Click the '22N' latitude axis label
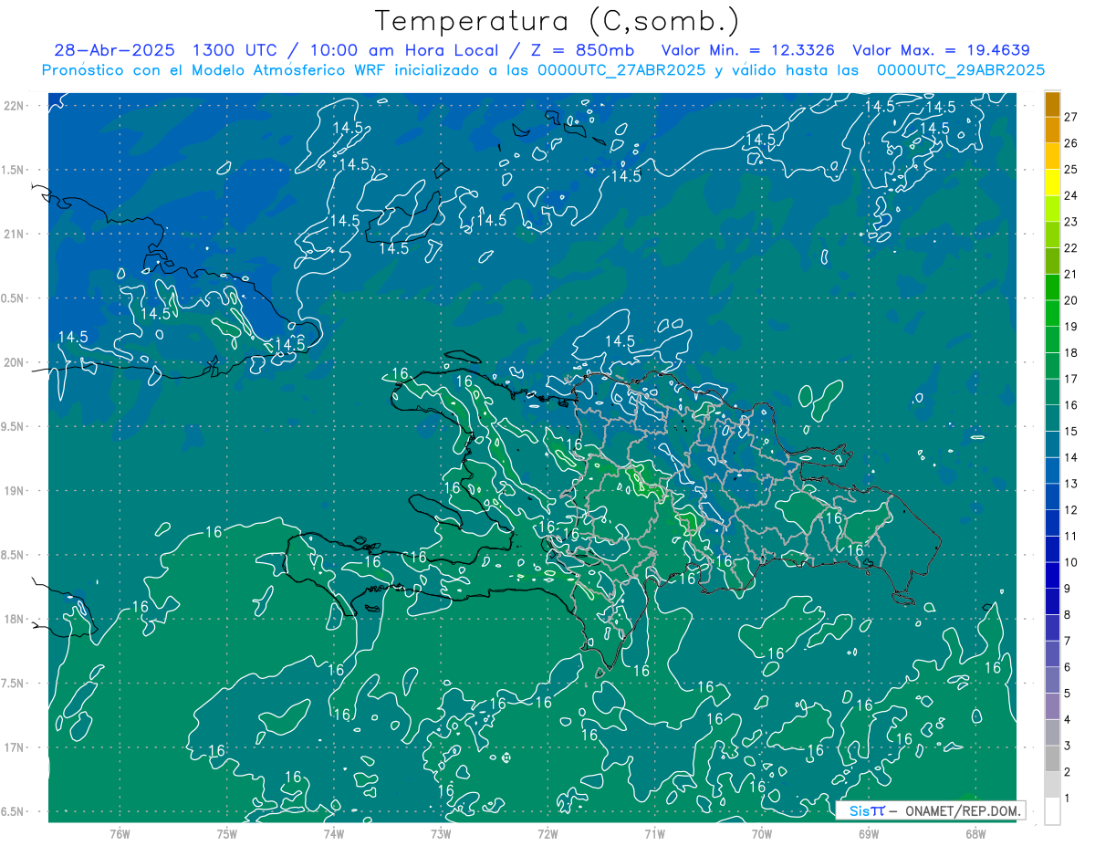Image resolution: width=1095 pixels, height=846 pixels. [15, 105]
